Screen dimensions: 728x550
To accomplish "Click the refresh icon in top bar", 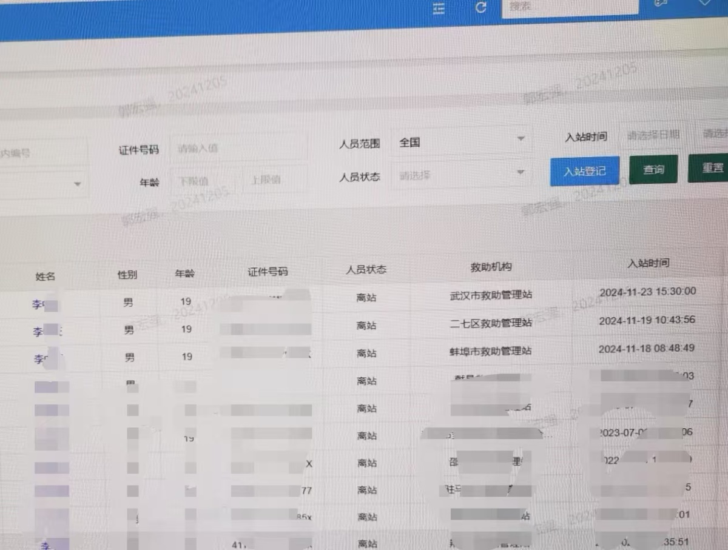I will click(x=481, y=7).
